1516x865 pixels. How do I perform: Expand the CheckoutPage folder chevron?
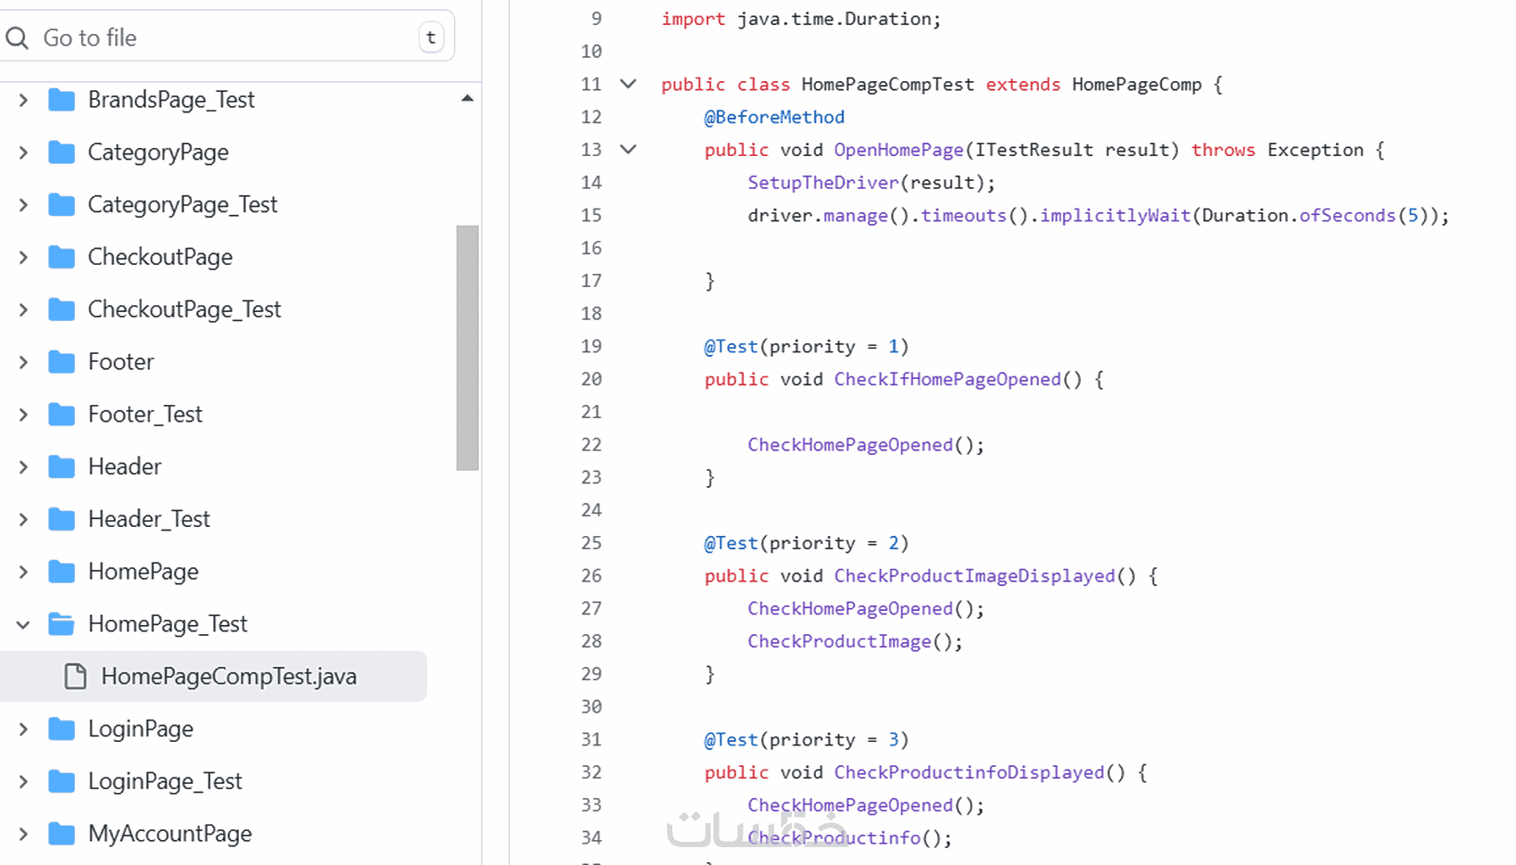(x=23, y=257)
